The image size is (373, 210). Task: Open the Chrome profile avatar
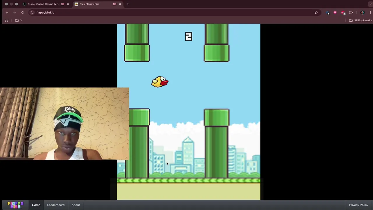coord(363,13)
